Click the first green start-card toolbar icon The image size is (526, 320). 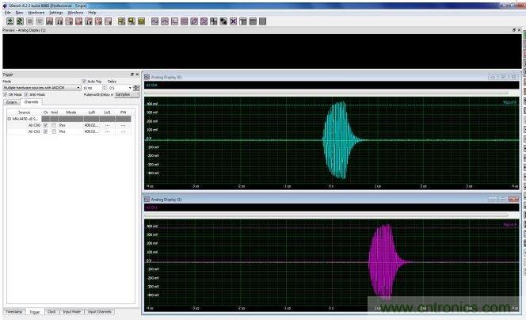coord(10,21)
